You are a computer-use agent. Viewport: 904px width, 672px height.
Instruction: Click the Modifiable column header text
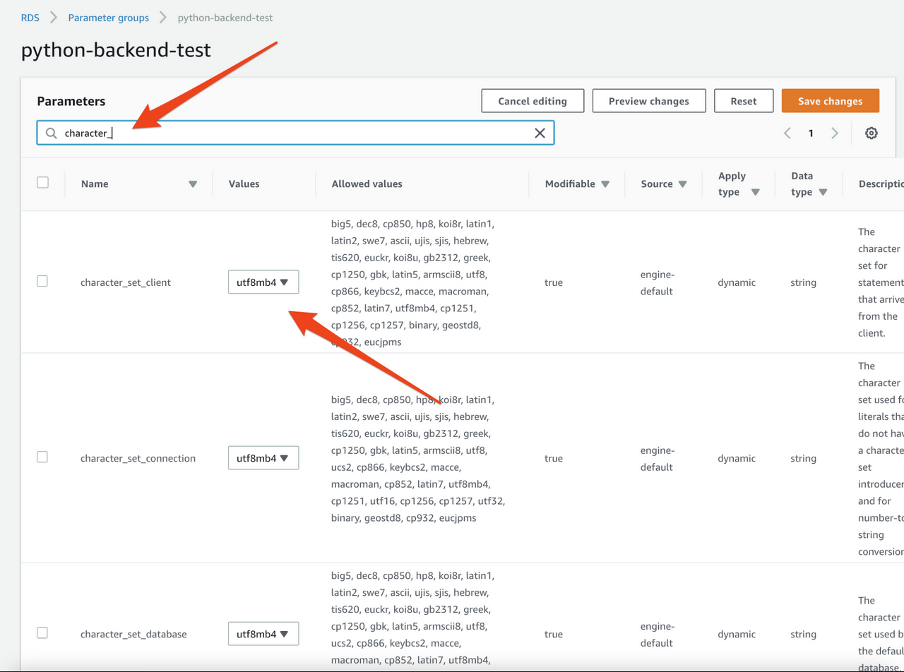[570, 184]
